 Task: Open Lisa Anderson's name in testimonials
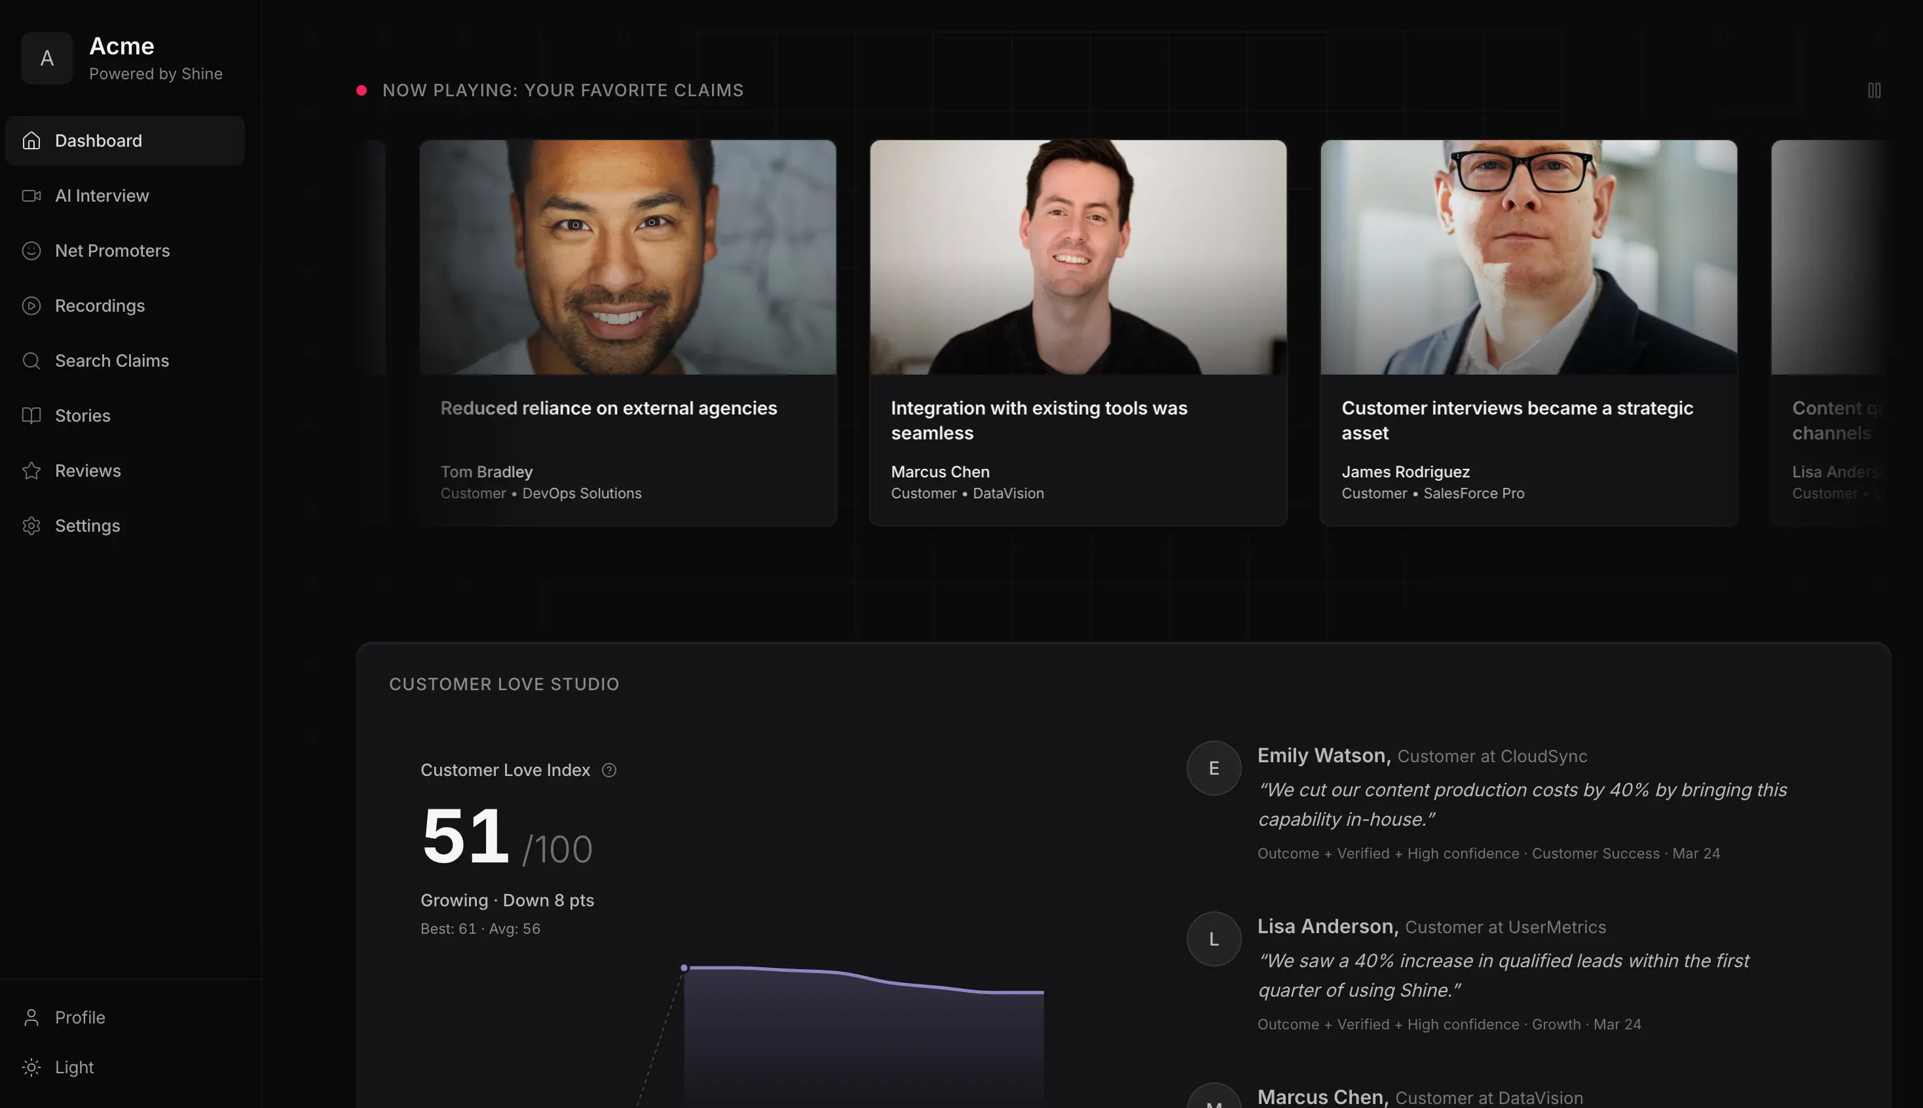[x=1328, y=926]
